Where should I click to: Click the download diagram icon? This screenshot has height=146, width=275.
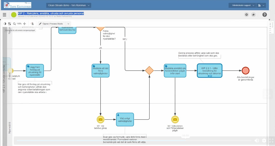pyautogui.click(x=32, y=24)
